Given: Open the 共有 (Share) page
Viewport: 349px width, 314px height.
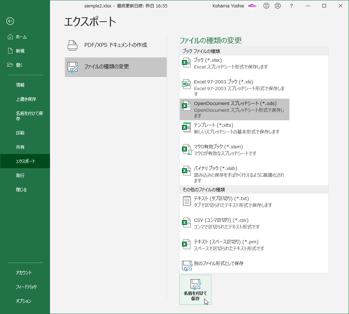Looking at the screenshot, I should pyautogui.click(x=25, y=147).
